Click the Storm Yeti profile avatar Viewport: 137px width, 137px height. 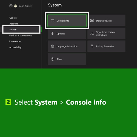(x=16, y=6)
